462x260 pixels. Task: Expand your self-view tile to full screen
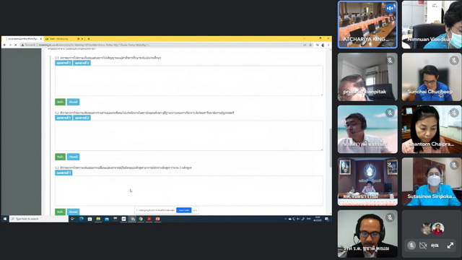[450, 246]
